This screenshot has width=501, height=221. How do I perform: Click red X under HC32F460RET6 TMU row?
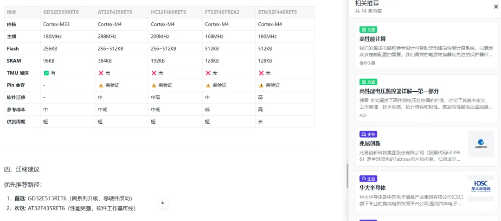point(154,73)
